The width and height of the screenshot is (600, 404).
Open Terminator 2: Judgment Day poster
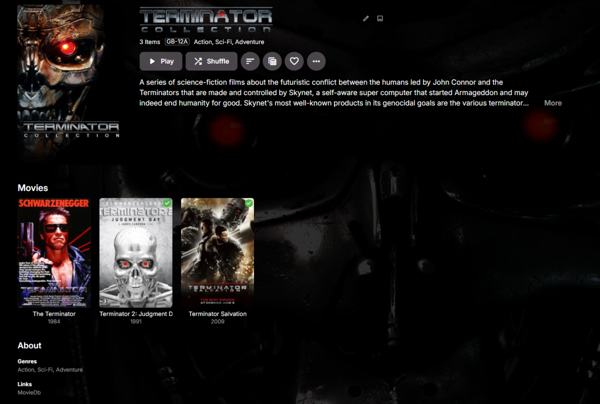(x=135, y=253)
